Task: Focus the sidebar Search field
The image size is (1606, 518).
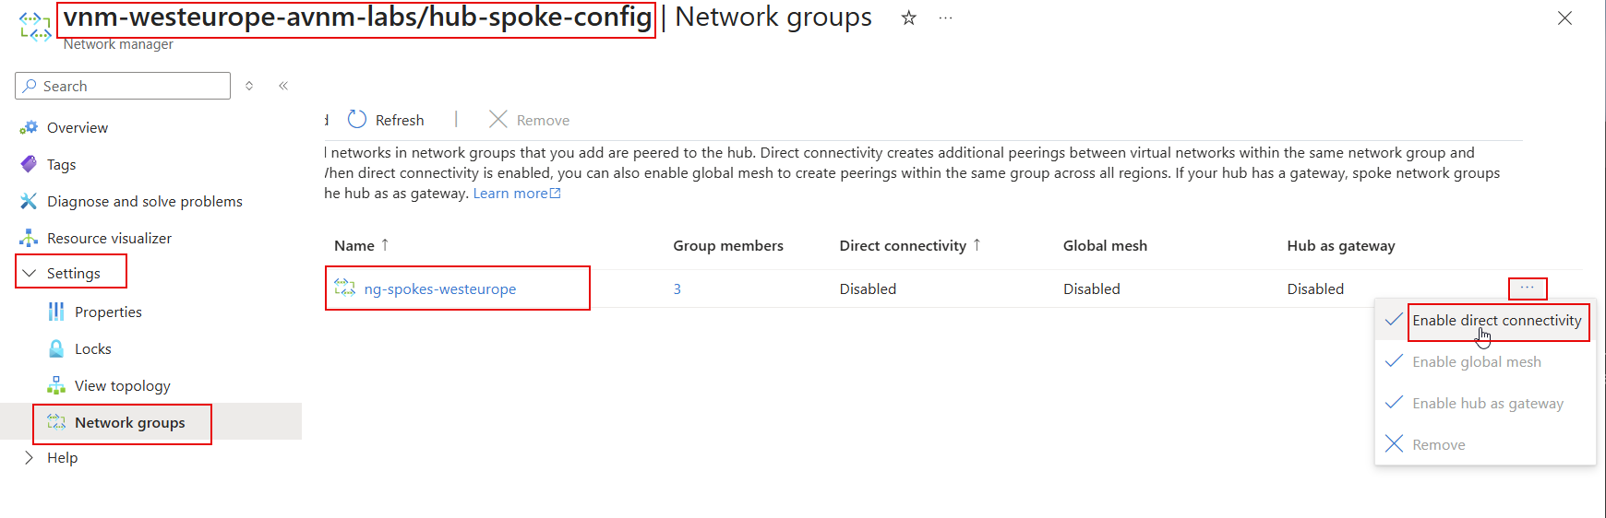Action: (129, 86)
